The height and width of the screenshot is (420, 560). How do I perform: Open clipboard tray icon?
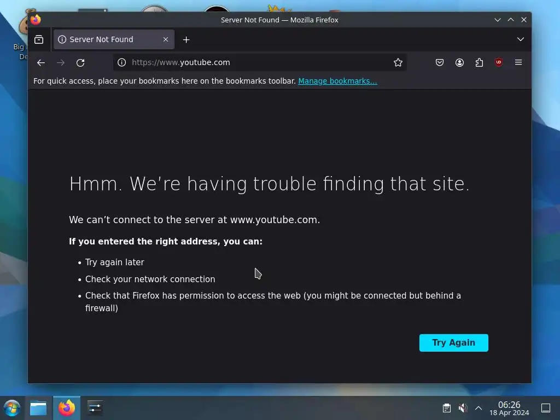[x=446, y=408]
